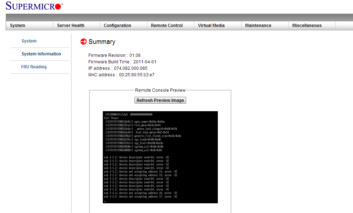Click the Supermicro logo
The height and width of the screenshot is (213, 353).
pyautogui.click(x=33, y=5)
